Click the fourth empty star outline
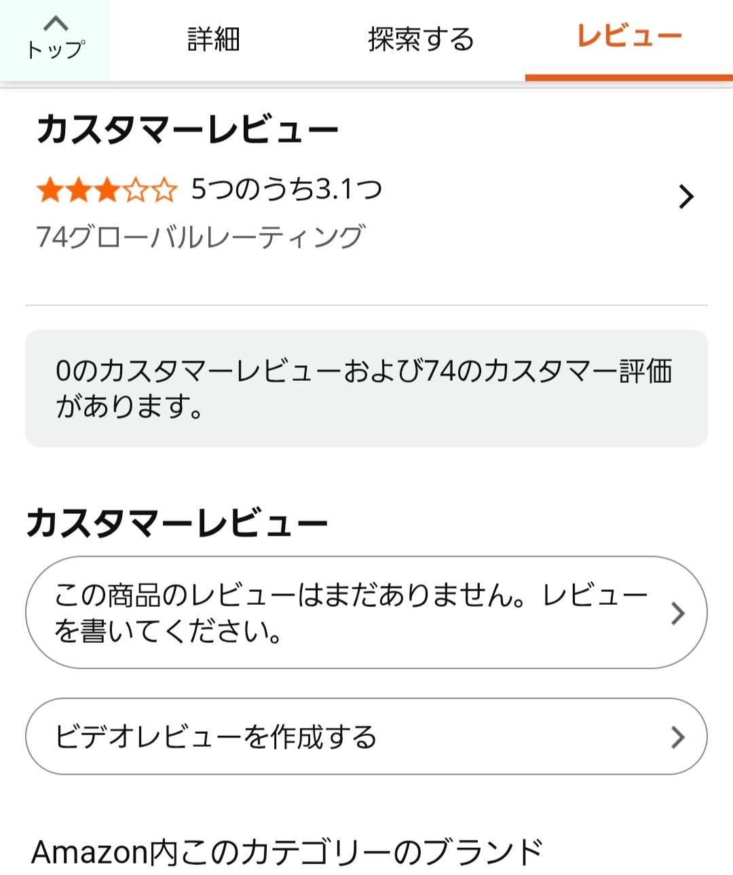733x875 pixels. (x=135, y=191)
